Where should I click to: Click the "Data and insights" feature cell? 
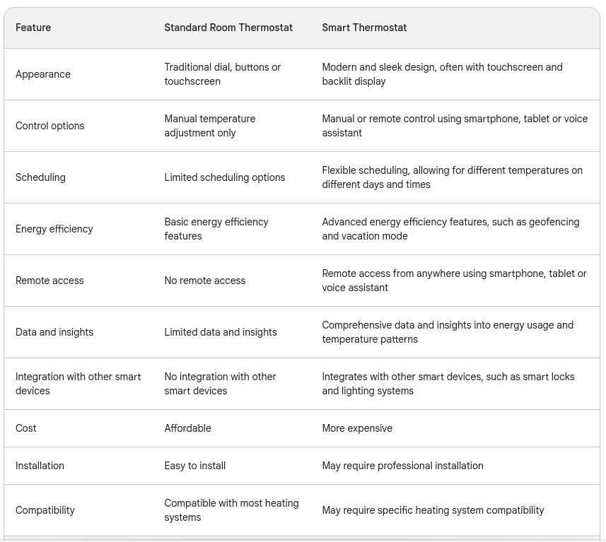pyautogui.click(x=54, y=332)
